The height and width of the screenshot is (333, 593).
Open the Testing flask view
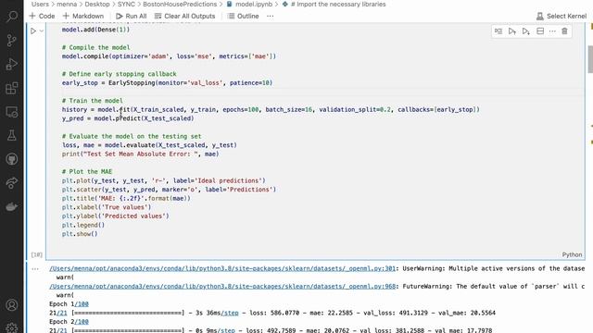[x=12, y=136]
